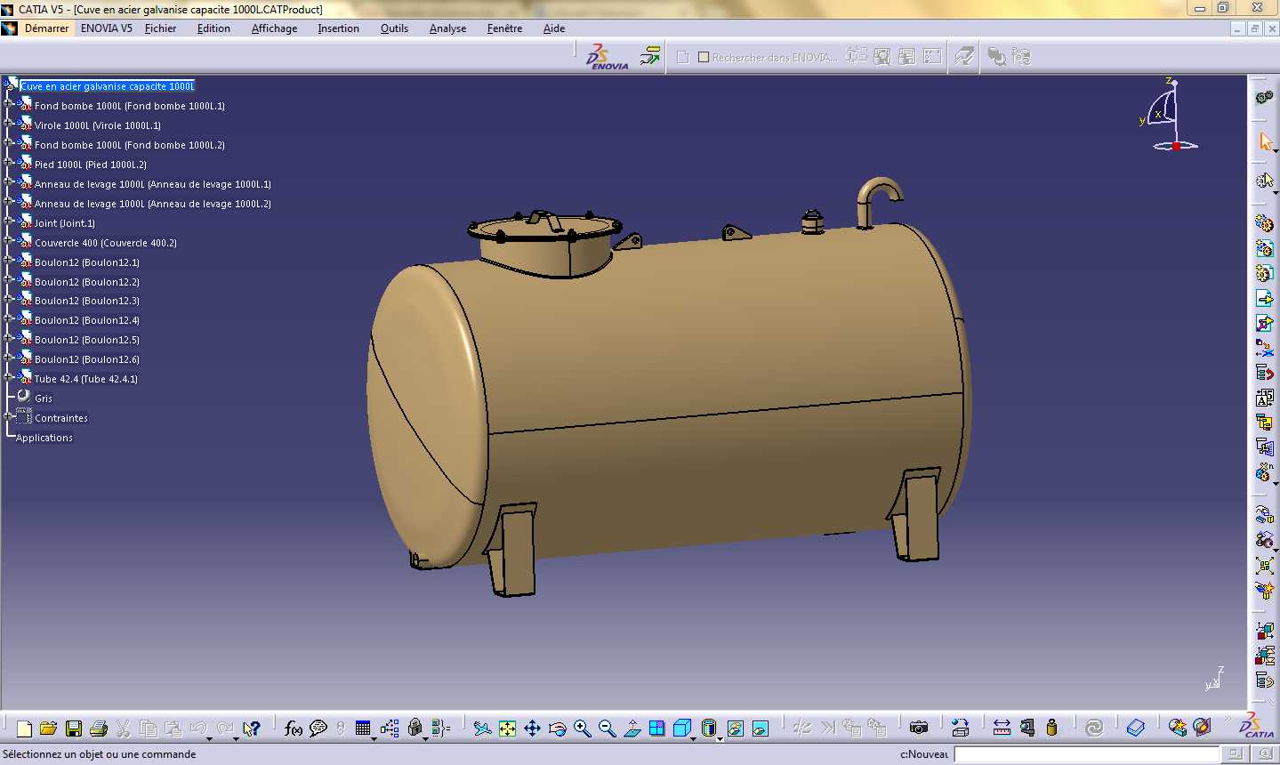Select Anneau de levage 1000L.1 in tree
Image resolution: width=1280 pixels, height=765 pixels.
click(153, 184)
